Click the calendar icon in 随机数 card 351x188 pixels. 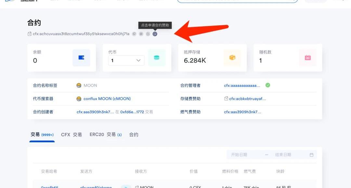[x=307, y=58]
